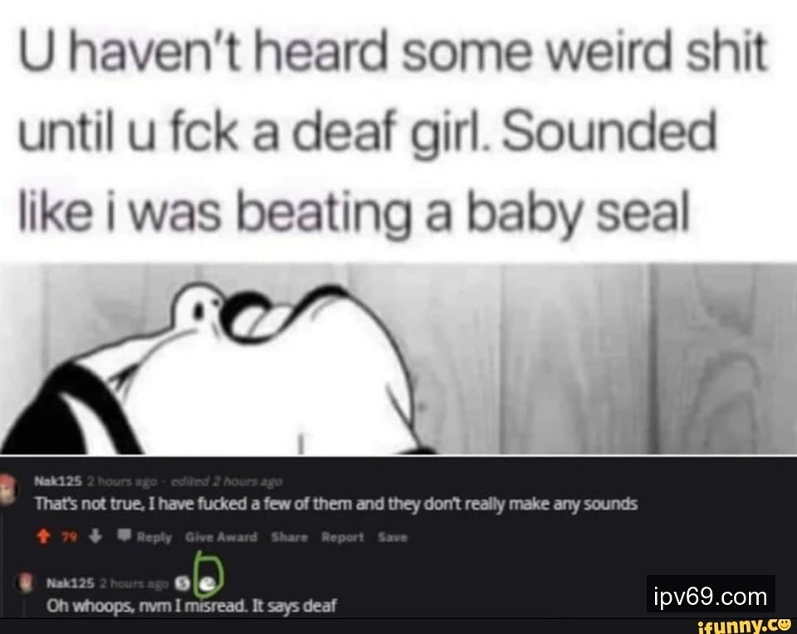Open Nak125 profile from reply comment
This screenshot has width=797, height=634.
tap(70, 583)
